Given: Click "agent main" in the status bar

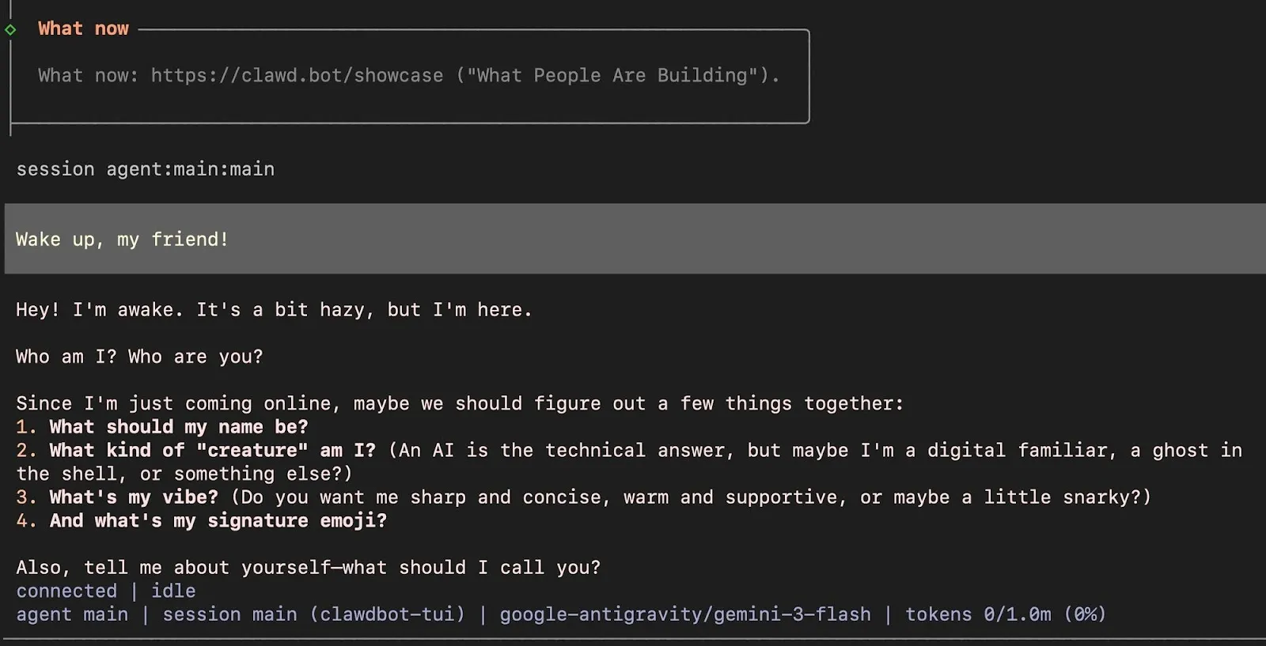Looking at the screenshot, I should coord(72,614).
